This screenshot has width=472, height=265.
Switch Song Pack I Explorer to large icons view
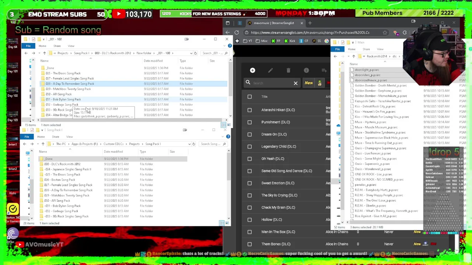coord(227,223)
